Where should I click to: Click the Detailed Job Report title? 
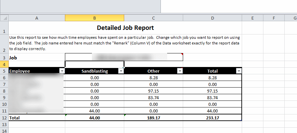125,28
